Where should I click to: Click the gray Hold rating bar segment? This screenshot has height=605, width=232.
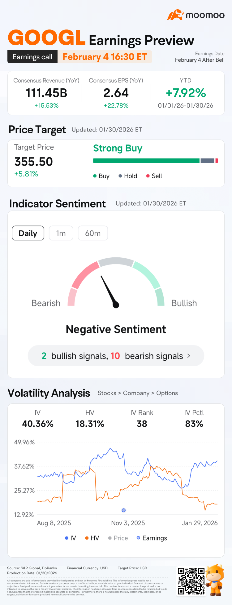[207, 161]
